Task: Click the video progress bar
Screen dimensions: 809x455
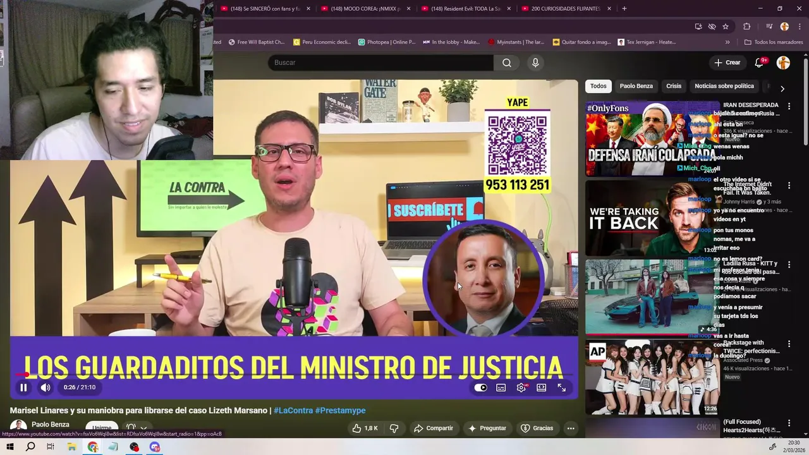Action: click(x=294, y=375)
